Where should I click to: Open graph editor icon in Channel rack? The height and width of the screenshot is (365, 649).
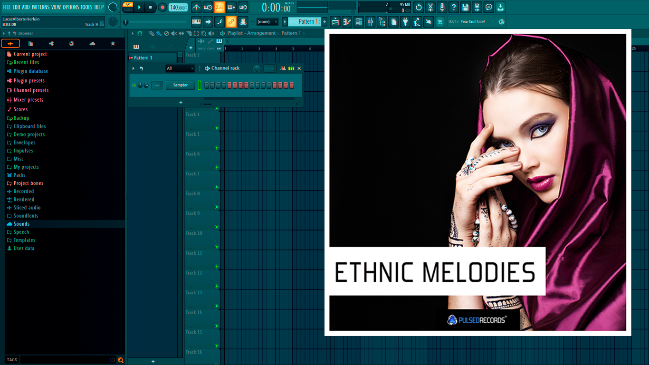click(283, 68)
